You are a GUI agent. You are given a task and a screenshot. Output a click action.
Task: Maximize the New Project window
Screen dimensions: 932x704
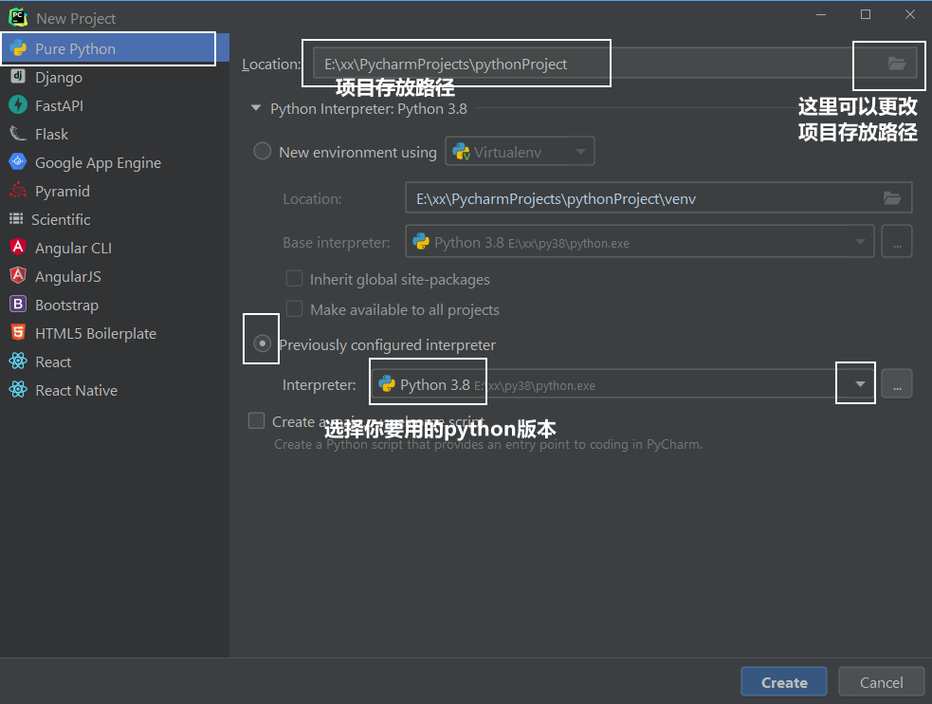click(x=866, y=14)
